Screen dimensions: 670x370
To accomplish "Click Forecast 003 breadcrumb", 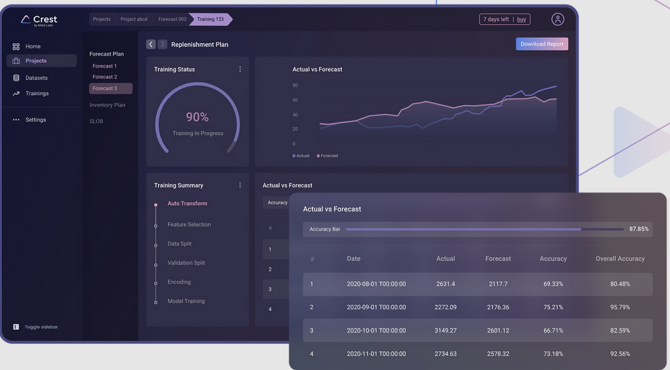I will [x=172, y=19].
